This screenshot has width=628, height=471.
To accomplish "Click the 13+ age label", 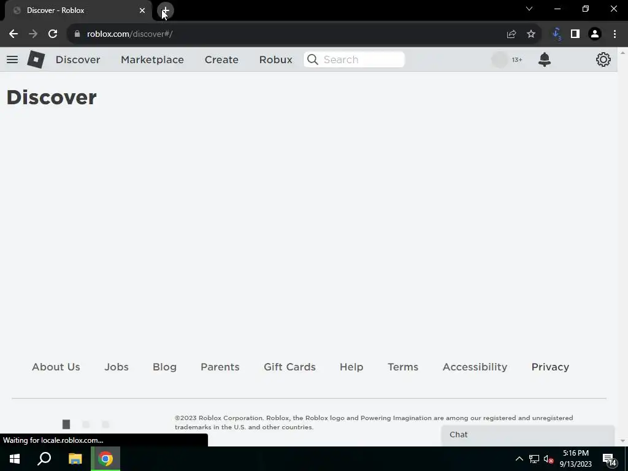I will [517, 59].
